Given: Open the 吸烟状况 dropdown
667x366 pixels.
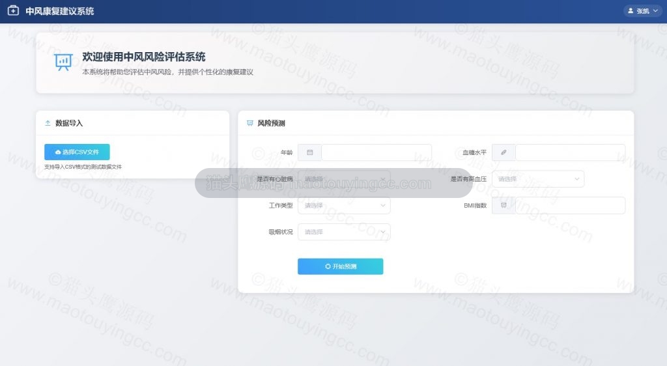Looking at the screenshot, I should tap(344, 232).
